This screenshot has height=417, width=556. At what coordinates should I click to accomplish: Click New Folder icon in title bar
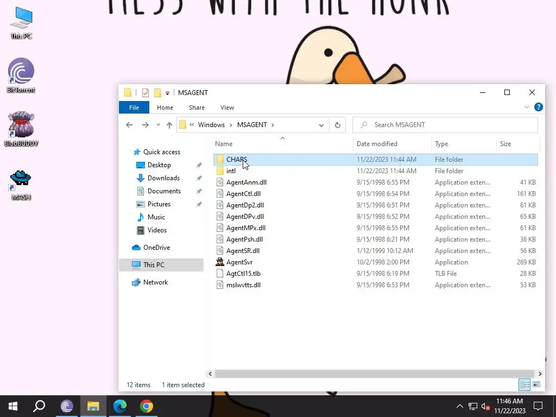coord(158,93)
